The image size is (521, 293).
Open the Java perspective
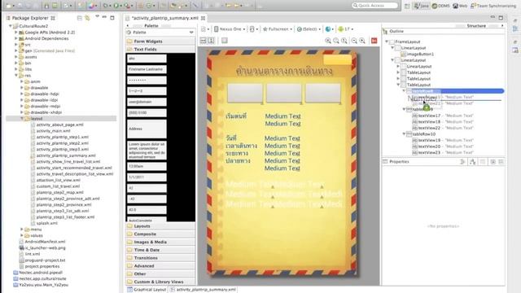(x=422, y=6)
